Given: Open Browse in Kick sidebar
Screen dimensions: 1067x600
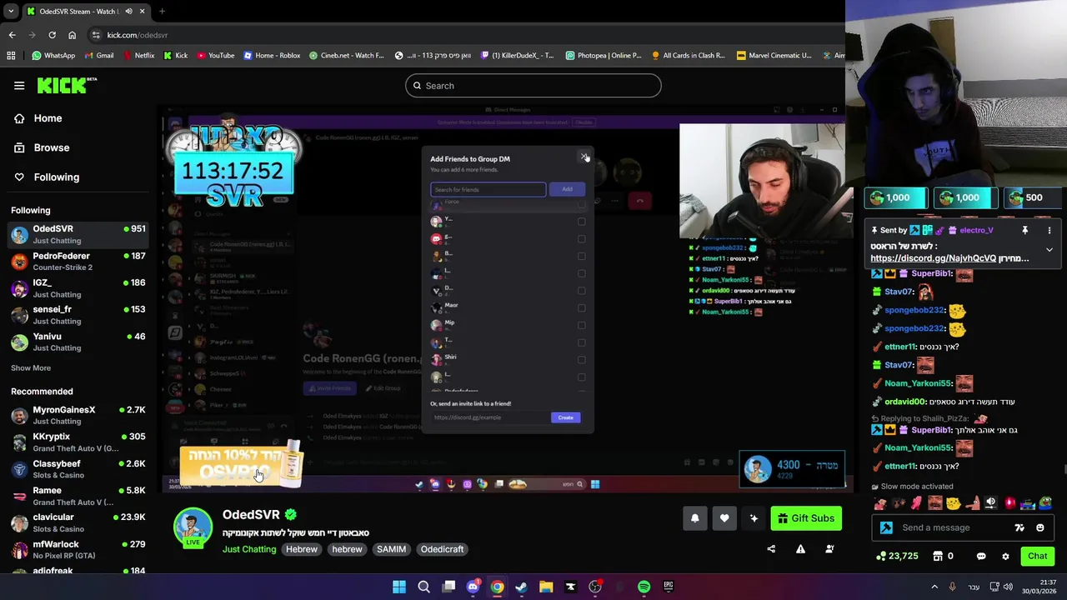Looking at the screenshot, I should click(x=41, y=147).
